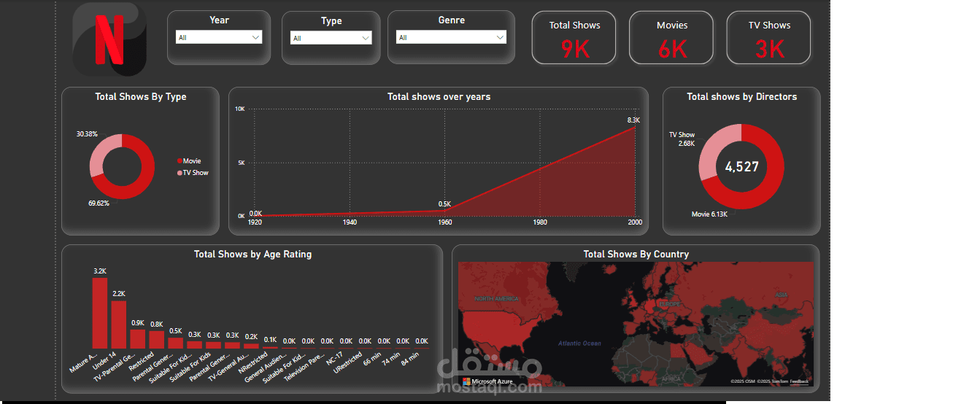This screenshot has height=404, width=980.
Task: Select the Under 14 bar
Action: [118, 325]
